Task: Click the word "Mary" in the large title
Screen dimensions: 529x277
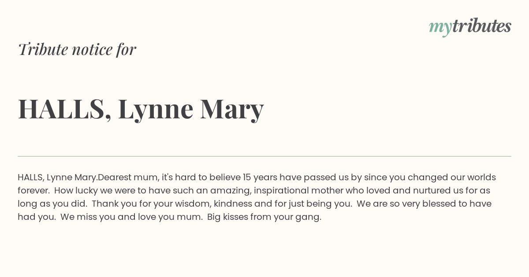Action: pos(232,110)
